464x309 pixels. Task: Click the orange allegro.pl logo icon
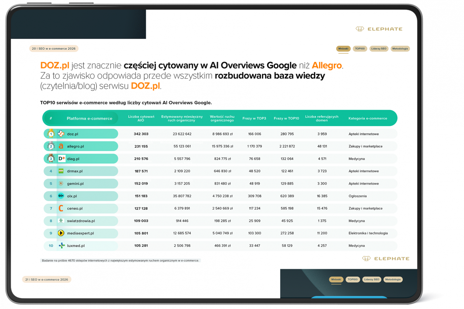[61, 146]
